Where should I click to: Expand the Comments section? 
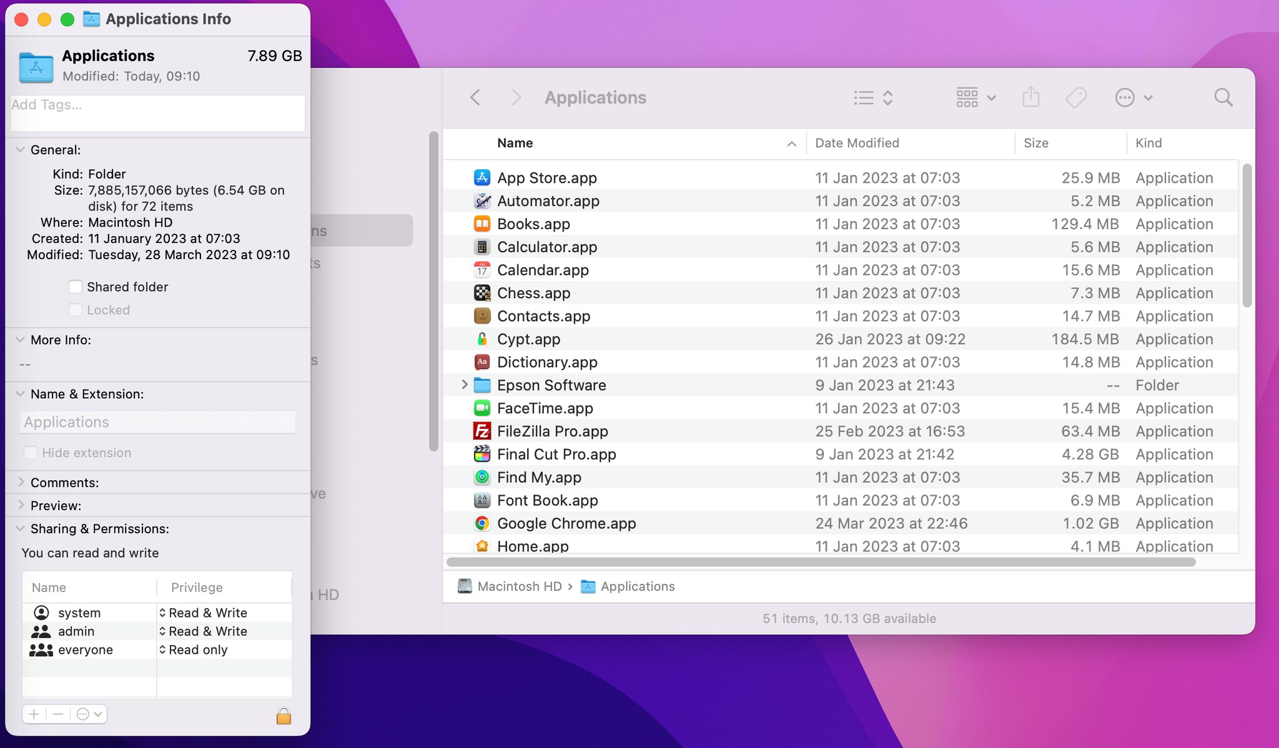click(x=21, y=482)
